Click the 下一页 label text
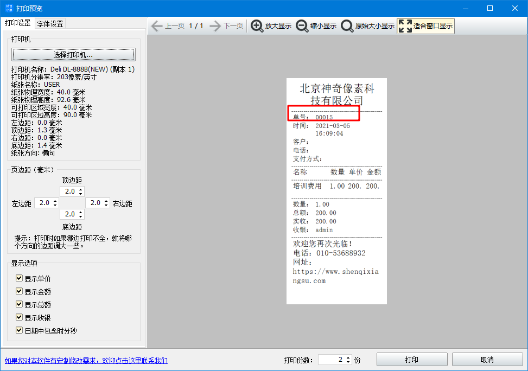 (233, 26)
